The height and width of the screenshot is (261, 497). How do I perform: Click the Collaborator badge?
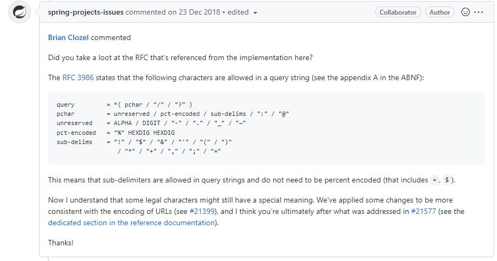pyautogui.click(x=398, y=12)
